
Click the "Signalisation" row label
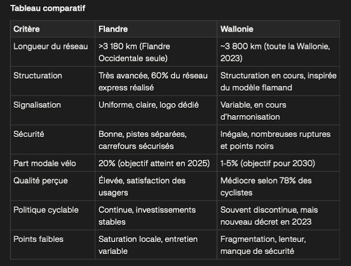click(37, 105)
